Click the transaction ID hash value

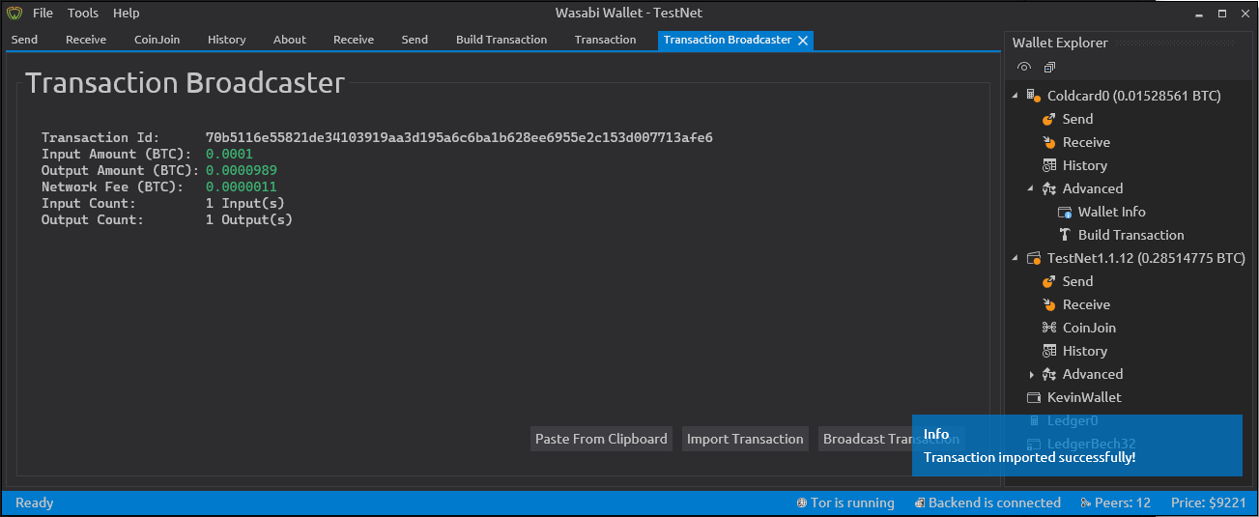pyautogui.click(x=459, y=137)
